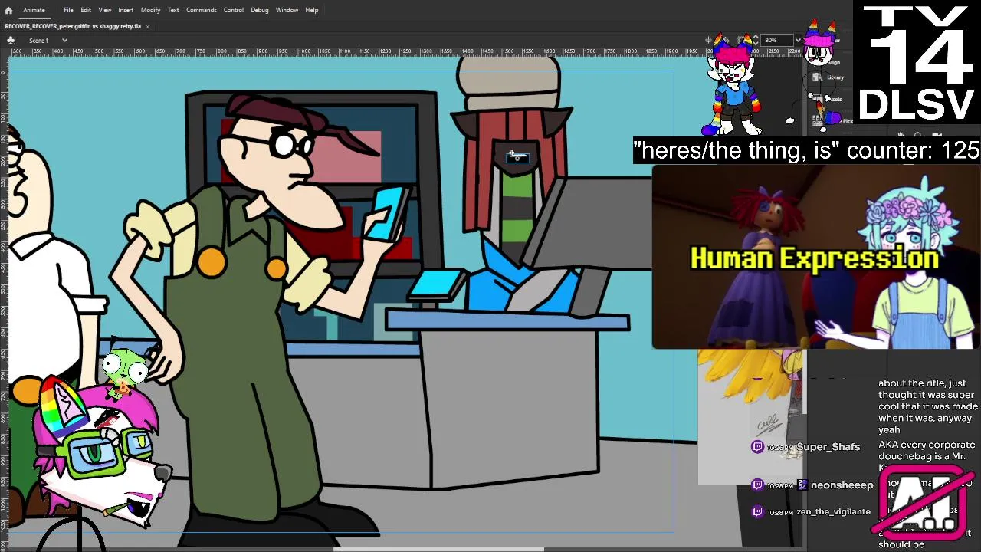Click the Center Stage icon
This screenshot has width=981, height=552.
(708, 40)
